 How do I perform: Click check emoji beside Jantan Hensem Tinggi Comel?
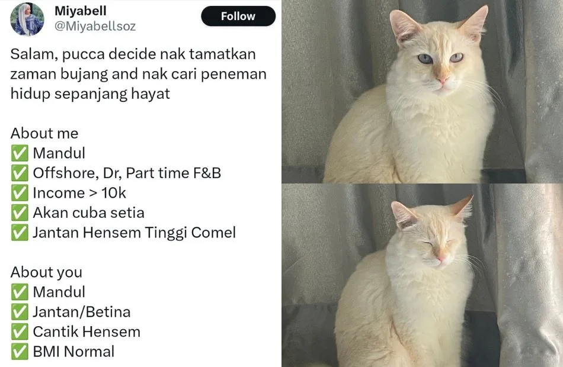20,233
